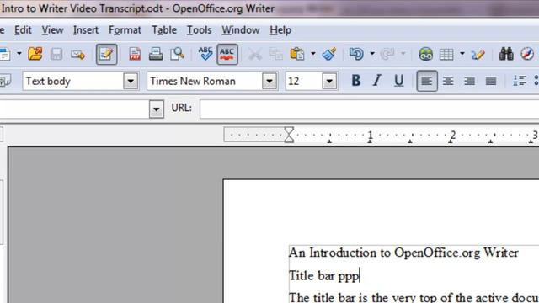Click the ruler indent hourglass marker
The width and height of the screenshot is (539, 303).
(x=289, y=135)
